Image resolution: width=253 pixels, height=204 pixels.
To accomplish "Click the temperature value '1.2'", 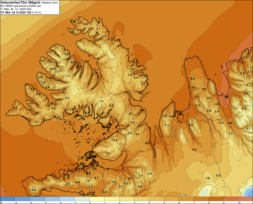I will tap(230, 133).
